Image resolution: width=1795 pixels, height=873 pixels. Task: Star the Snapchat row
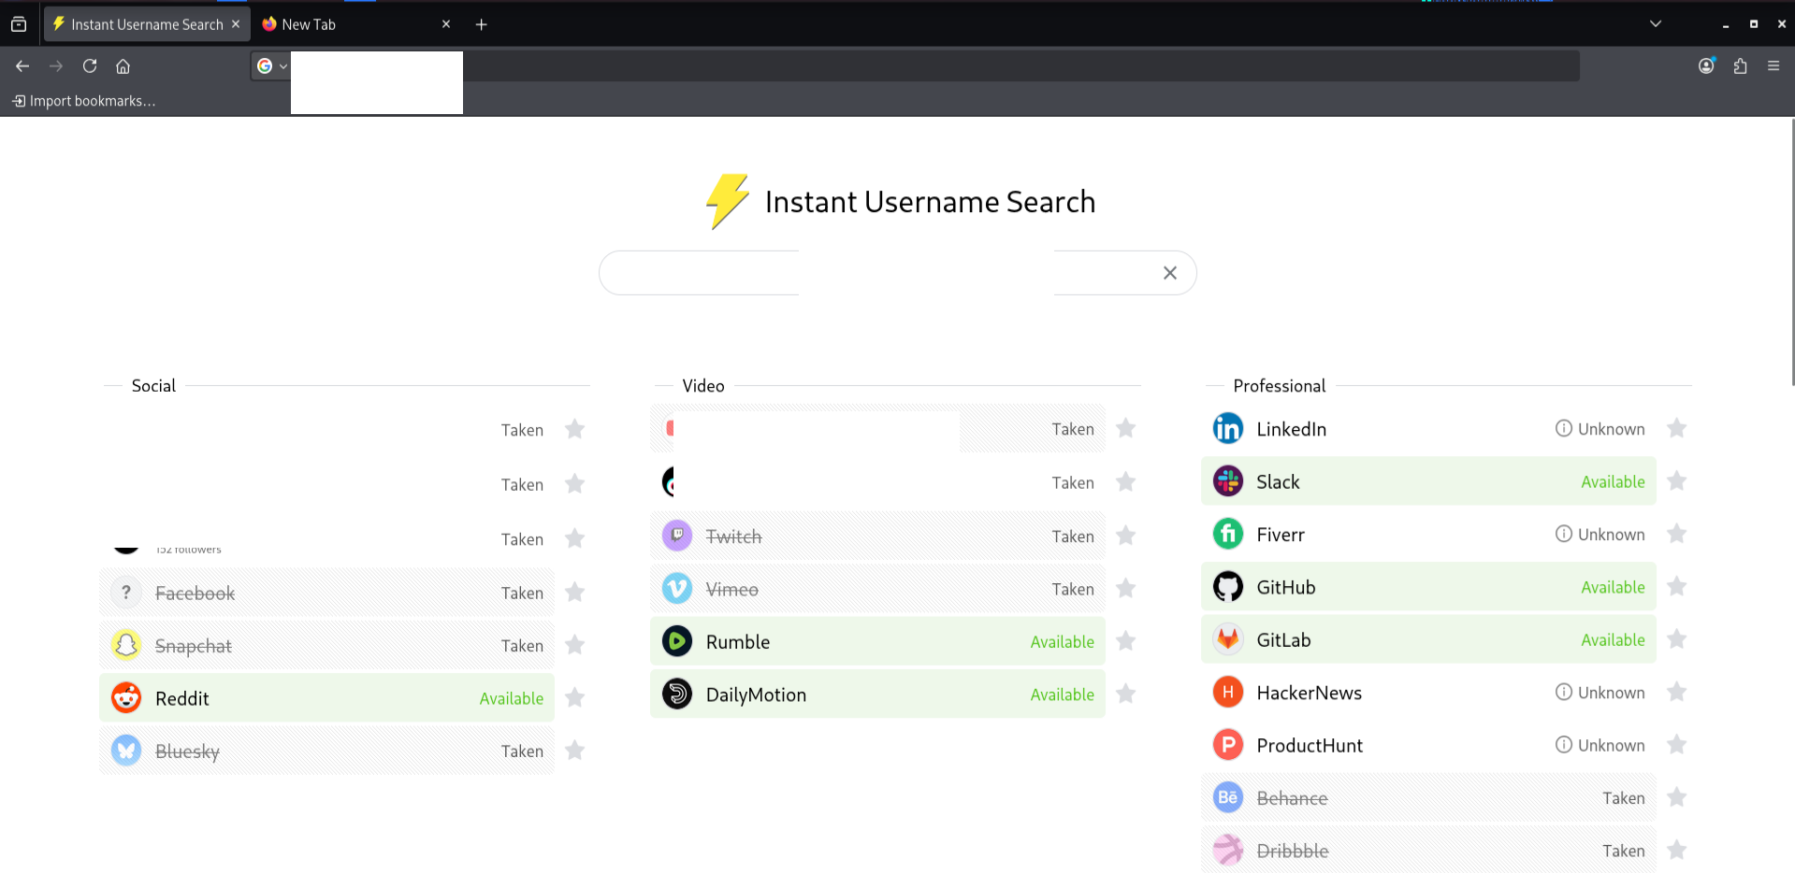click(575, 645)
